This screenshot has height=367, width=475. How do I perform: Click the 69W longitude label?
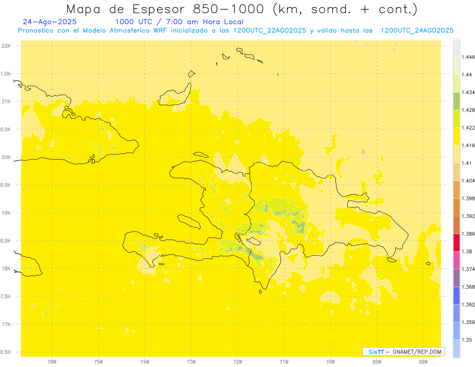pyautogui.click(x=377, y=361)
